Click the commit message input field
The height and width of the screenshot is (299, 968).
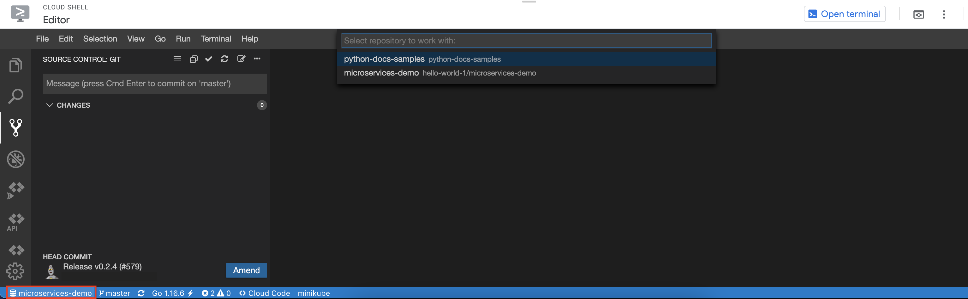tap(155, 83)
